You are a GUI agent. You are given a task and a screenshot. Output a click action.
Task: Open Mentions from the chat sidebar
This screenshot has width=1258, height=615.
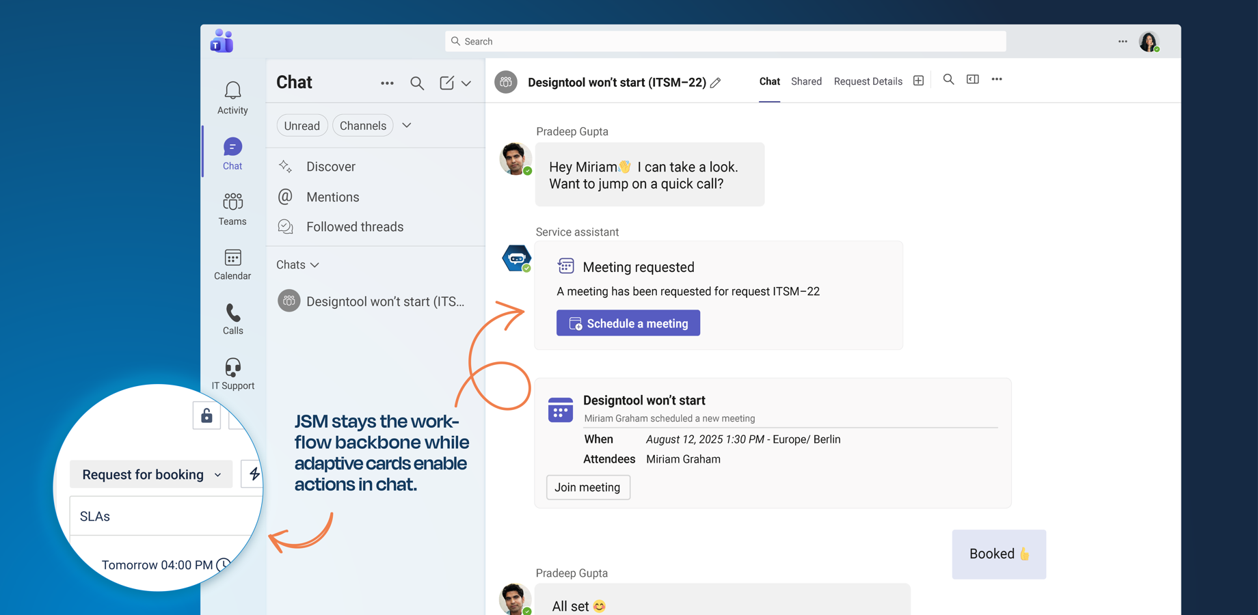[333, 197]
